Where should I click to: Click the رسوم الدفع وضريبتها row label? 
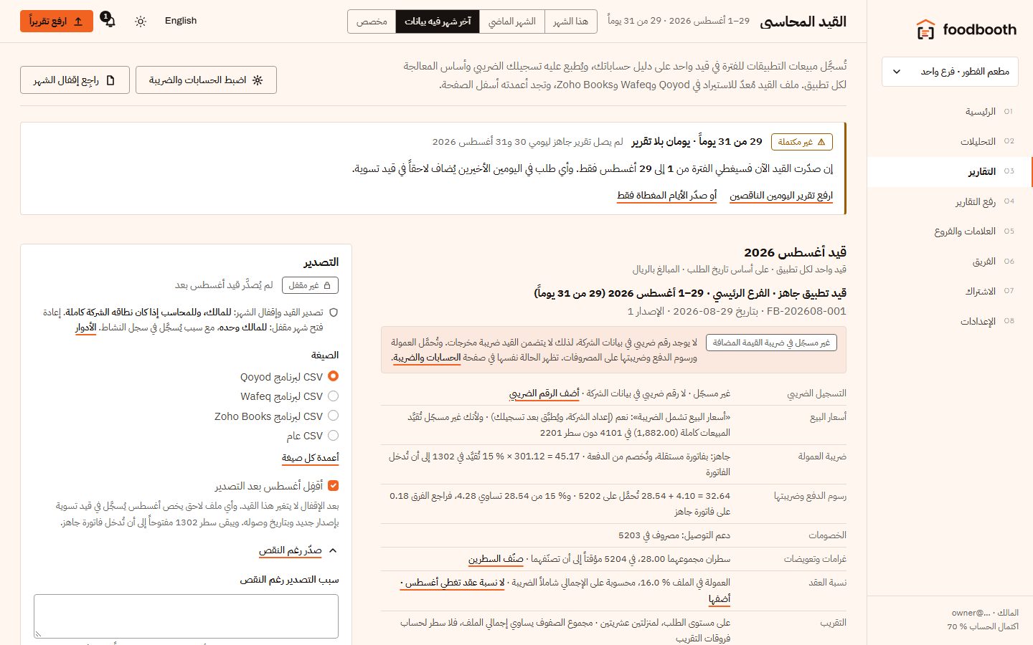[x=810, y=496]
